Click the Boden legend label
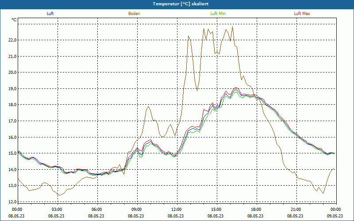The image size is (354, 221). point(134,14)
